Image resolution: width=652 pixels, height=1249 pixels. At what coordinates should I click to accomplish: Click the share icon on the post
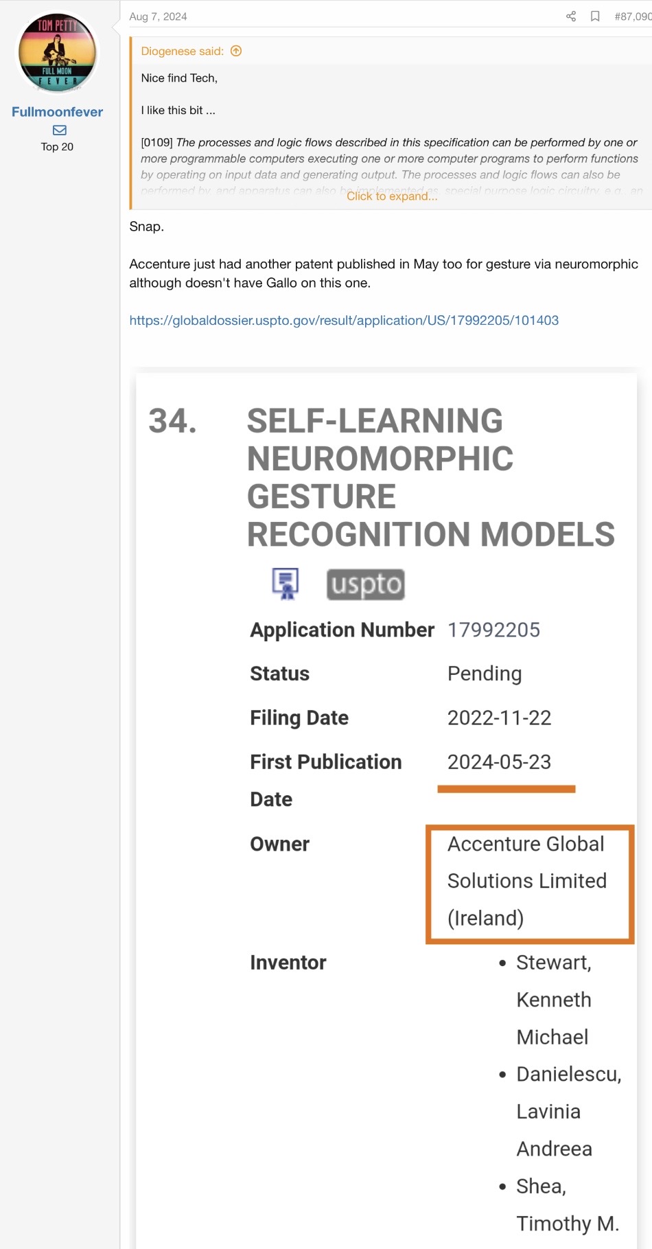point(570,16)
